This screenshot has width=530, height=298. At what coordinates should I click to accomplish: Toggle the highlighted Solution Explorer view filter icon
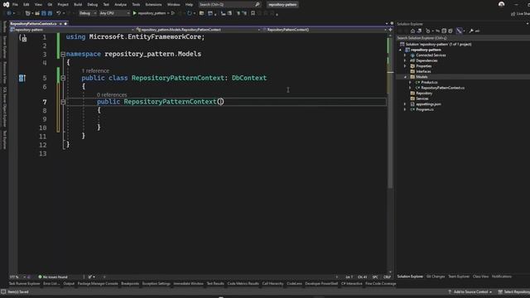coord(459,31)
